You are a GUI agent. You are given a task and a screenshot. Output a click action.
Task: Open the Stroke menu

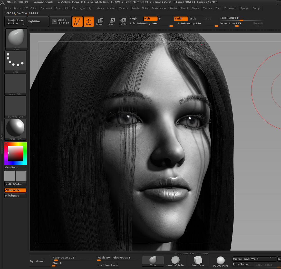pyautogui.click(x=195, y=8)
